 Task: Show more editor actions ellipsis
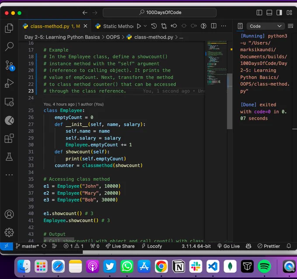tap(224, 26)
